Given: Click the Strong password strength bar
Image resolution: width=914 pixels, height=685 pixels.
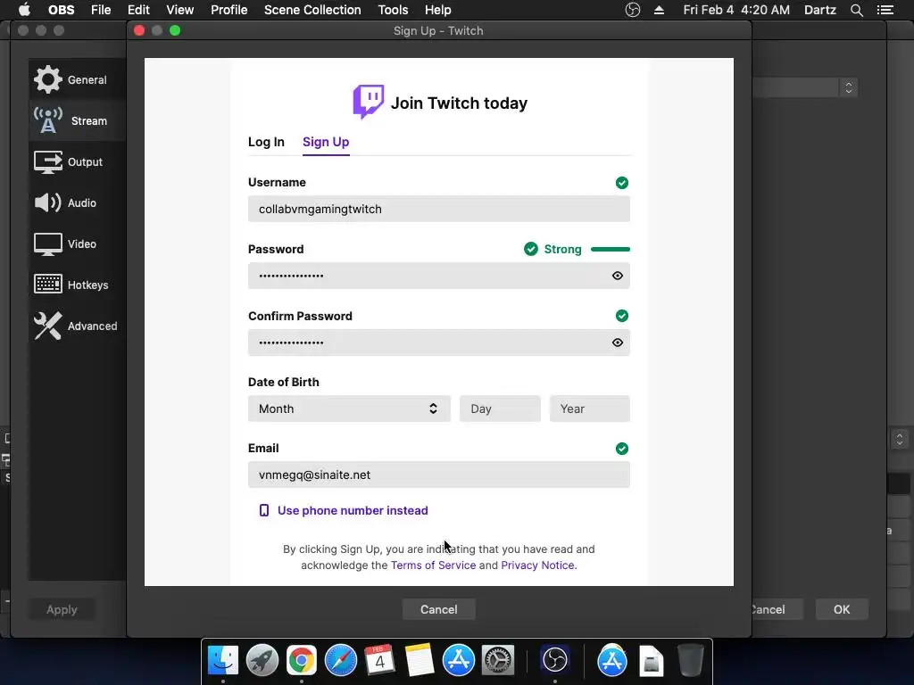Looking at the screenshot, I should 611,250.
